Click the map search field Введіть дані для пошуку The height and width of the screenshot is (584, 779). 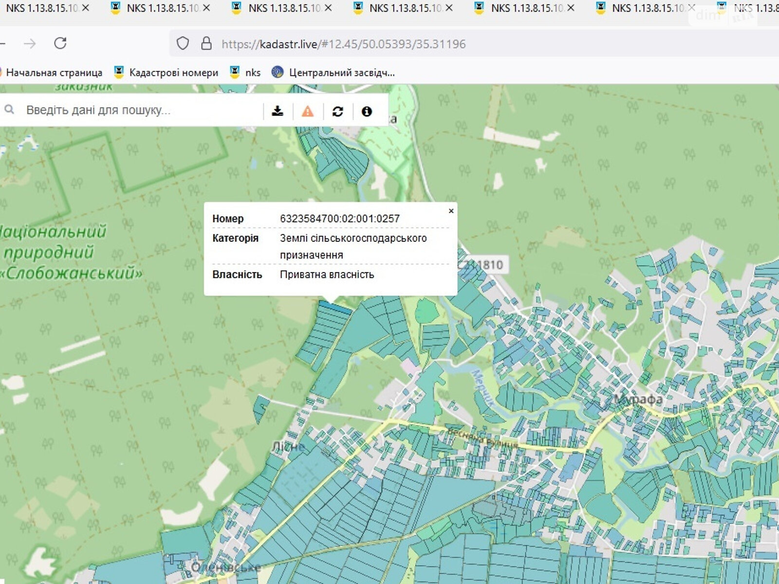click(141, 110)
